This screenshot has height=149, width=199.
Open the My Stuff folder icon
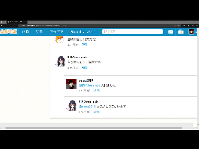[180, 32]
